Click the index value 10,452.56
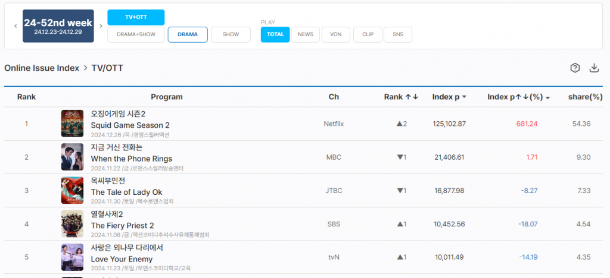Image resolution: width=610 pixels, height=278 pixels. (449, 224)
